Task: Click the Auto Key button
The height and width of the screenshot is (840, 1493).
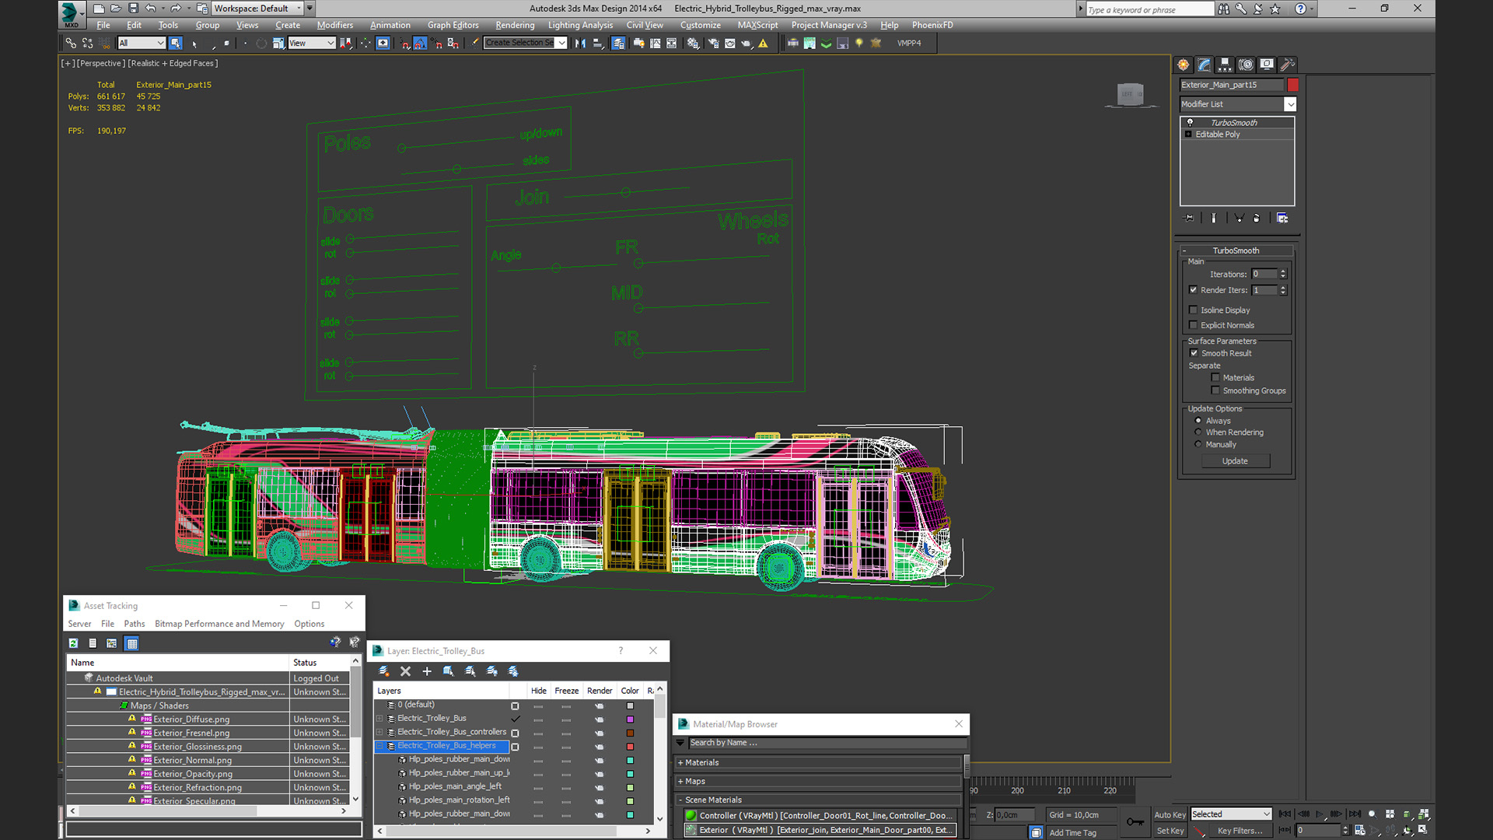Action: [x=1169, y=815]
